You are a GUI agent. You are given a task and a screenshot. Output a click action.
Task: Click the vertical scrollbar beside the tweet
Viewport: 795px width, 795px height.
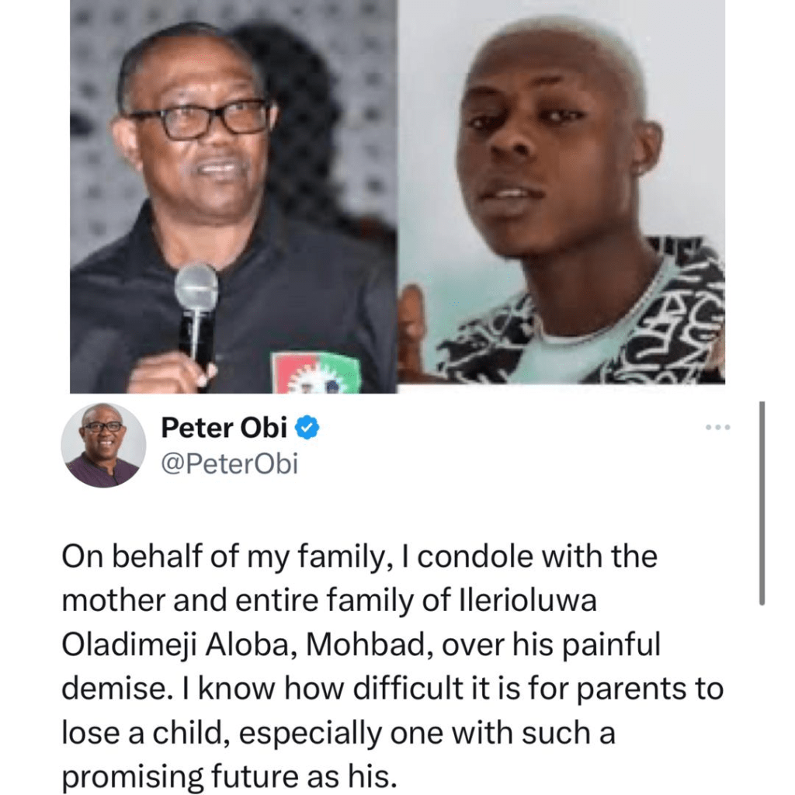(762, 503)
